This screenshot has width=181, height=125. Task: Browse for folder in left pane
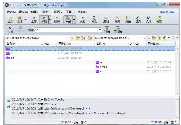(x=78, y=38)
